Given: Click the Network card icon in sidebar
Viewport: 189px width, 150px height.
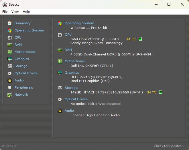Looking at the screenshot, I should [10, 95].
